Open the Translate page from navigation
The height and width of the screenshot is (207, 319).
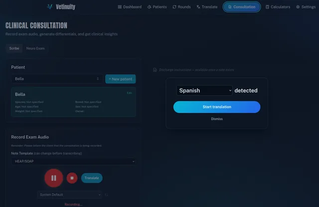click(207, 7)
